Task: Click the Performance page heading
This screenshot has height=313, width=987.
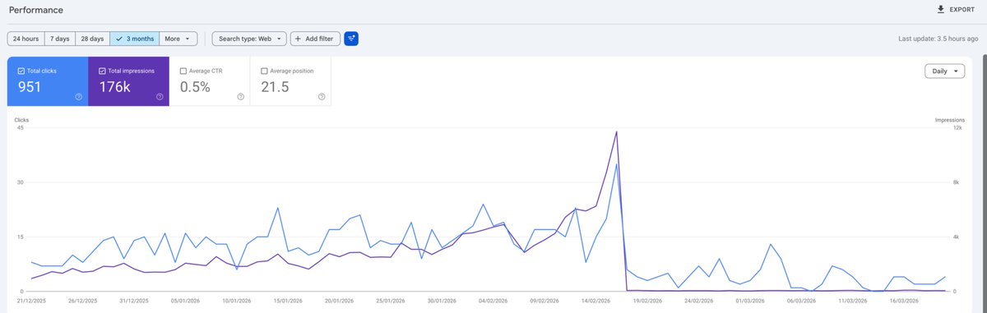Action: pyautogui.click(x=36, y=10)
